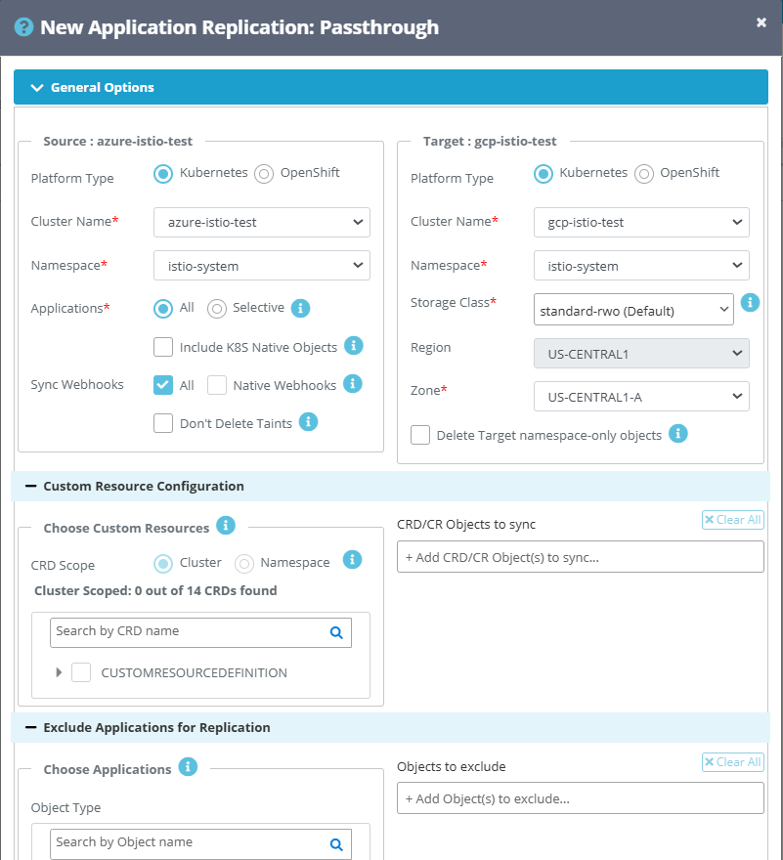
Task: Check Delete Target namespace-only objects checkbox
Action: point(420,435)
